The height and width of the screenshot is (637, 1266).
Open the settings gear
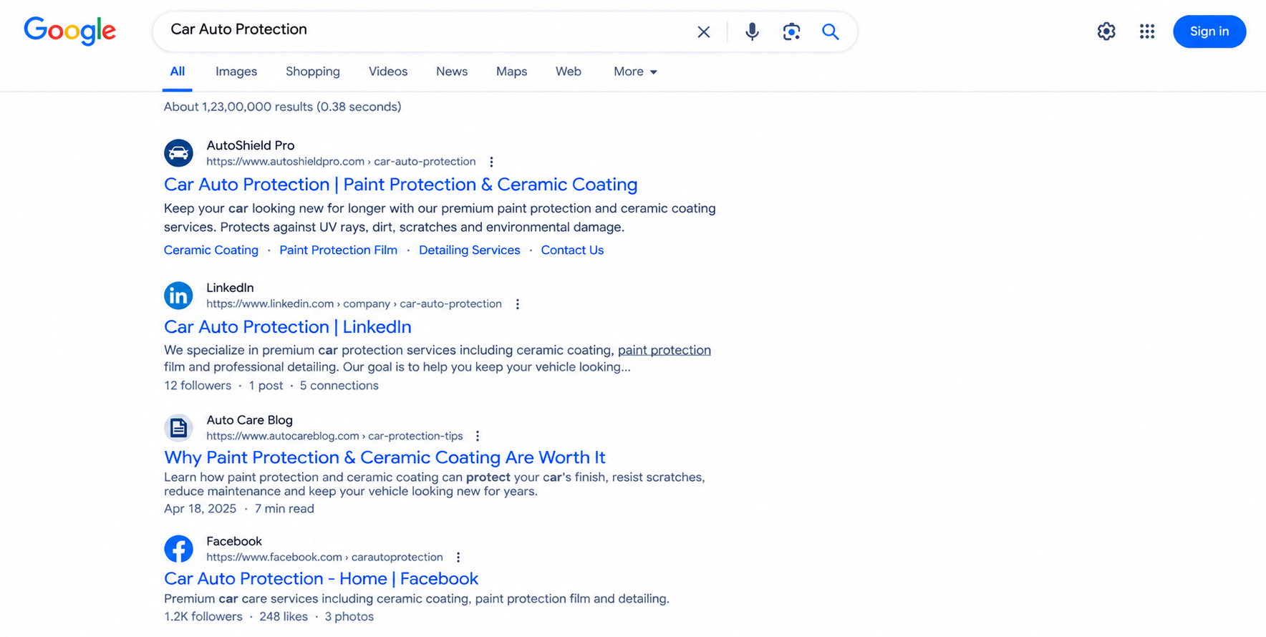coord(1106,31)
